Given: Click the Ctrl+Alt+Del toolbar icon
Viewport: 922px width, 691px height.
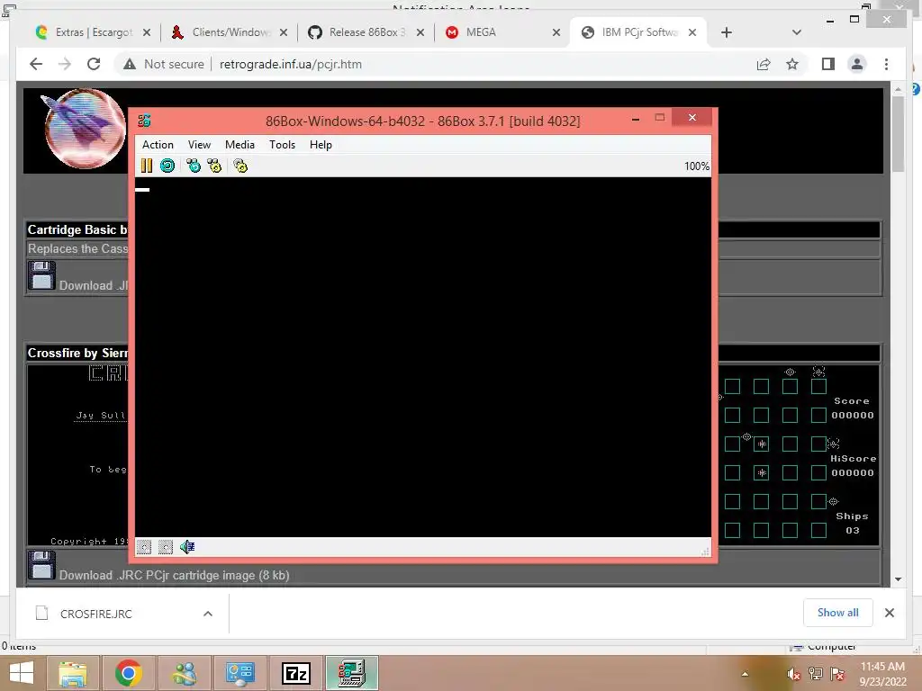Looking at the screenshot, I should click(x=194, y=166).
